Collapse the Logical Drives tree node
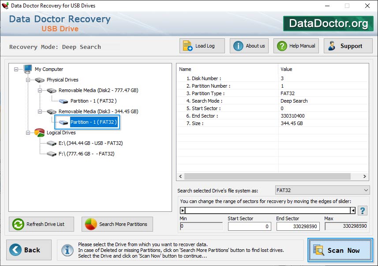 point(28,133)
